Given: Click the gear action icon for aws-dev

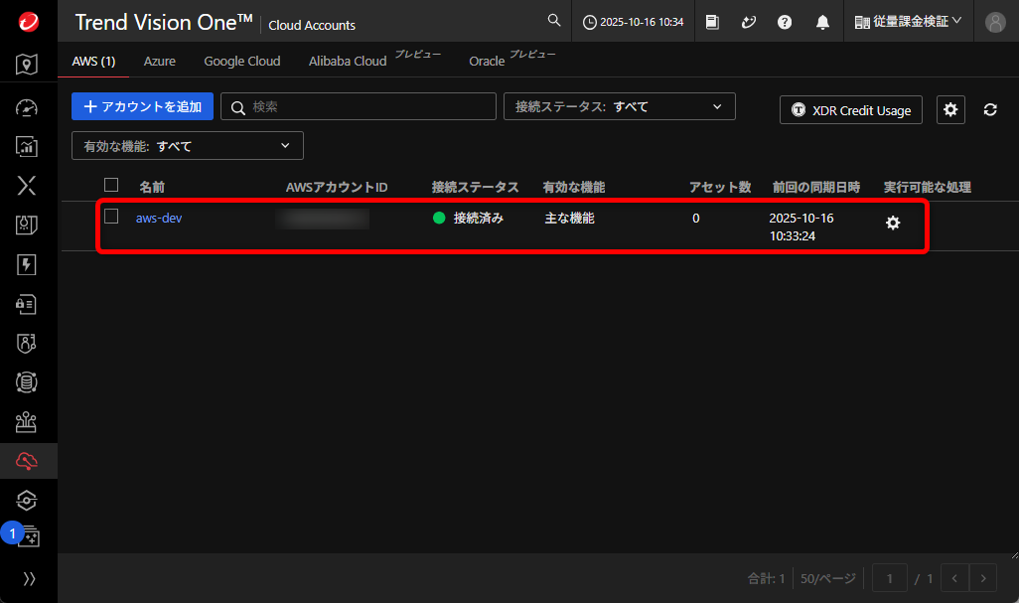Looking at the screenshot, I should [x=893, y=224].
